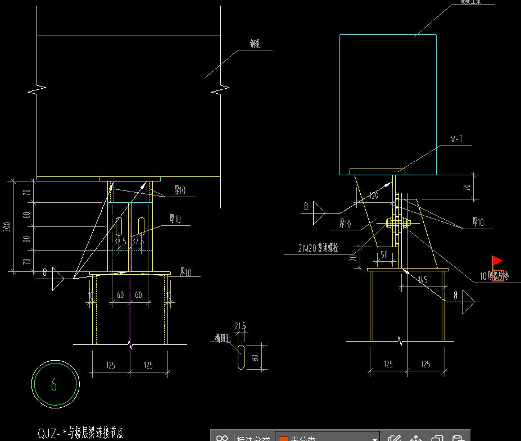The image size is (521, 441).
Task: Click the orange color swatch beside 未分类
Action: (x=283, y=439)
